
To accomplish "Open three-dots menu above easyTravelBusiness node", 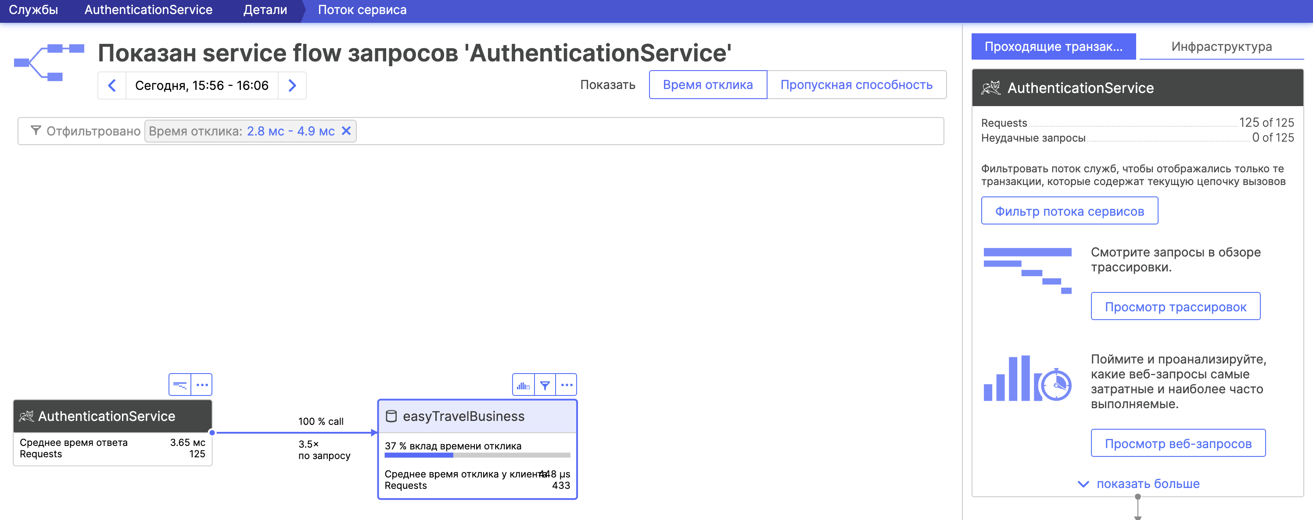I will click(x=566, y=385).
